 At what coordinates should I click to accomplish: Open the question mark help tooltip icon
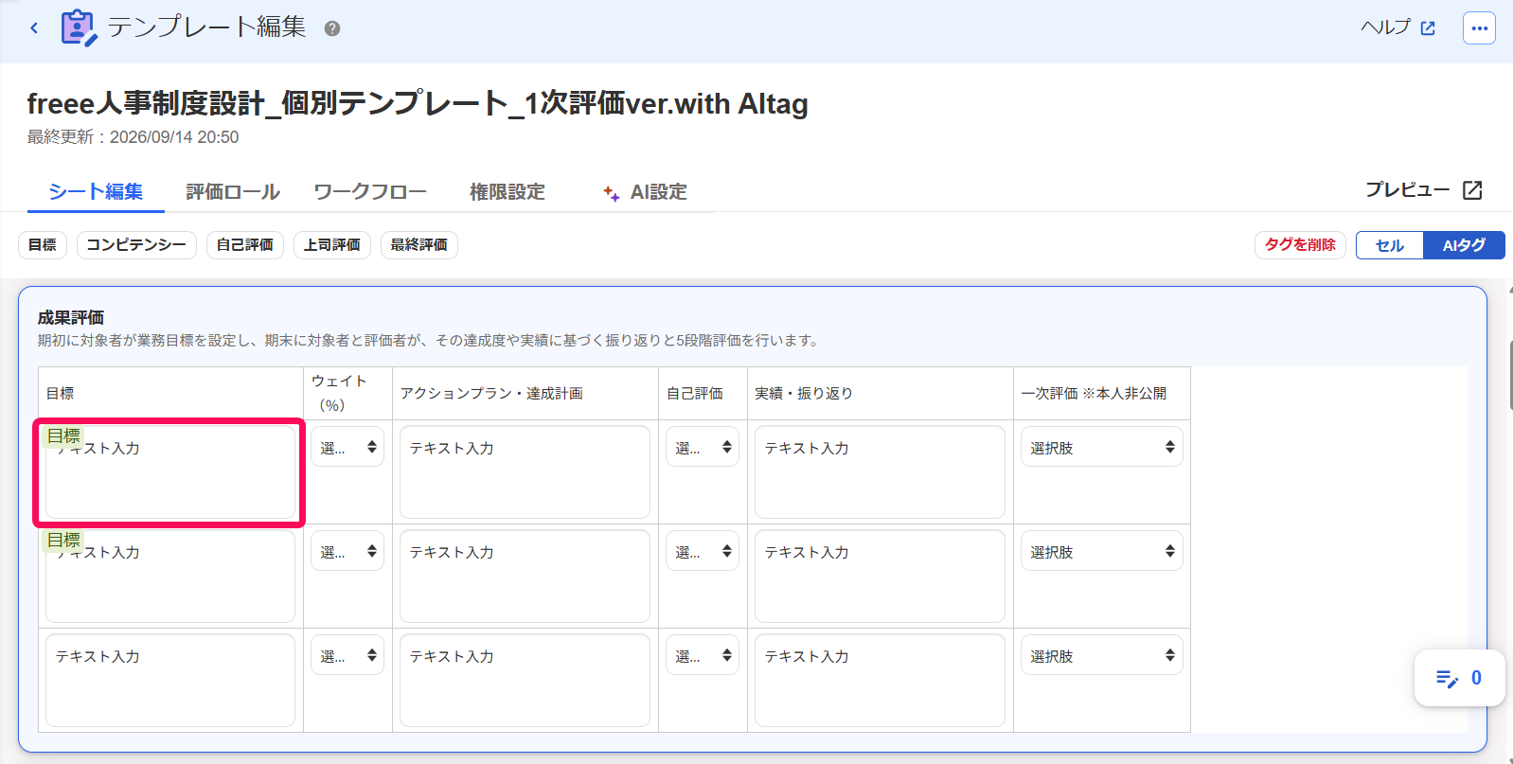(x=332, y=28)
